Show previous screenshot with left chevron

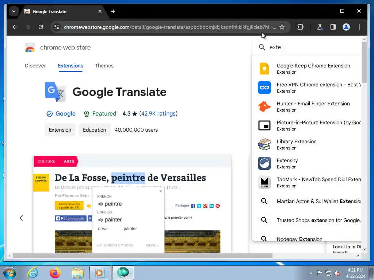21,218
